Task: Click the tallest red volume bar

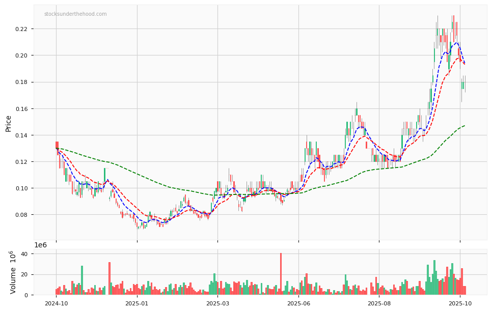Action: pos(281,275)
